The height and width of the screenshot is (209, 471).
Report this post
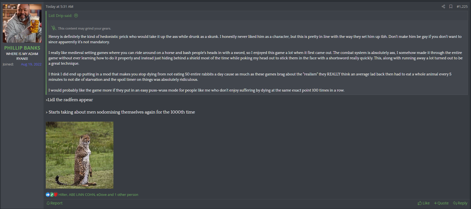click(x=55, y=203)
